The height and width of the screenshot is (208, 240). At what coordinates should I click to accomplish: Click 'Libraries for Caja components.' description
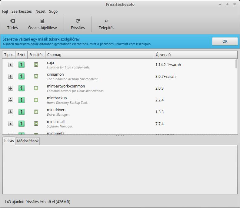pyautogui.click(x=68, y=67)
